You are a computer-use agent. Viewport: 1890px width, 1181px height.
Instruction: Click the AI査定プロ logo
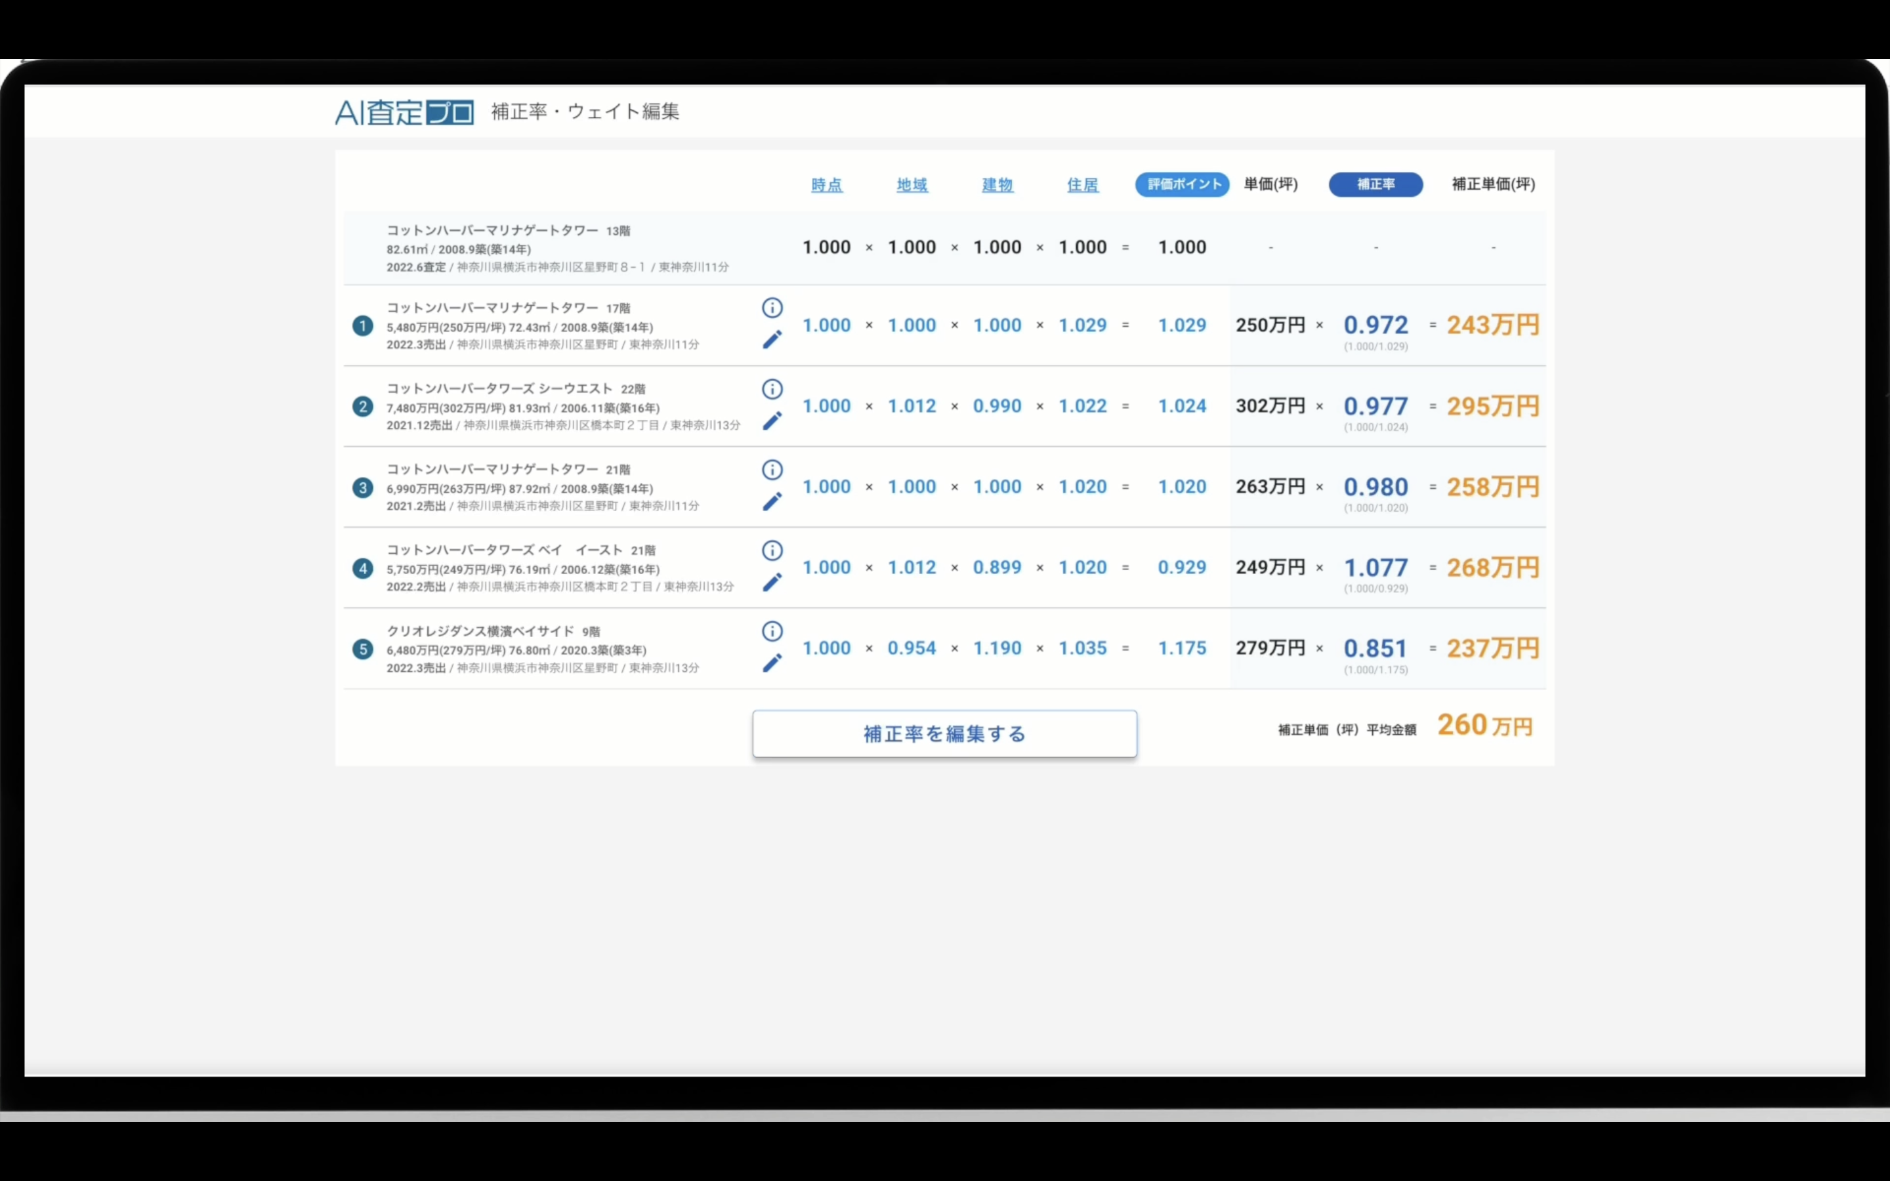point(404,112)
